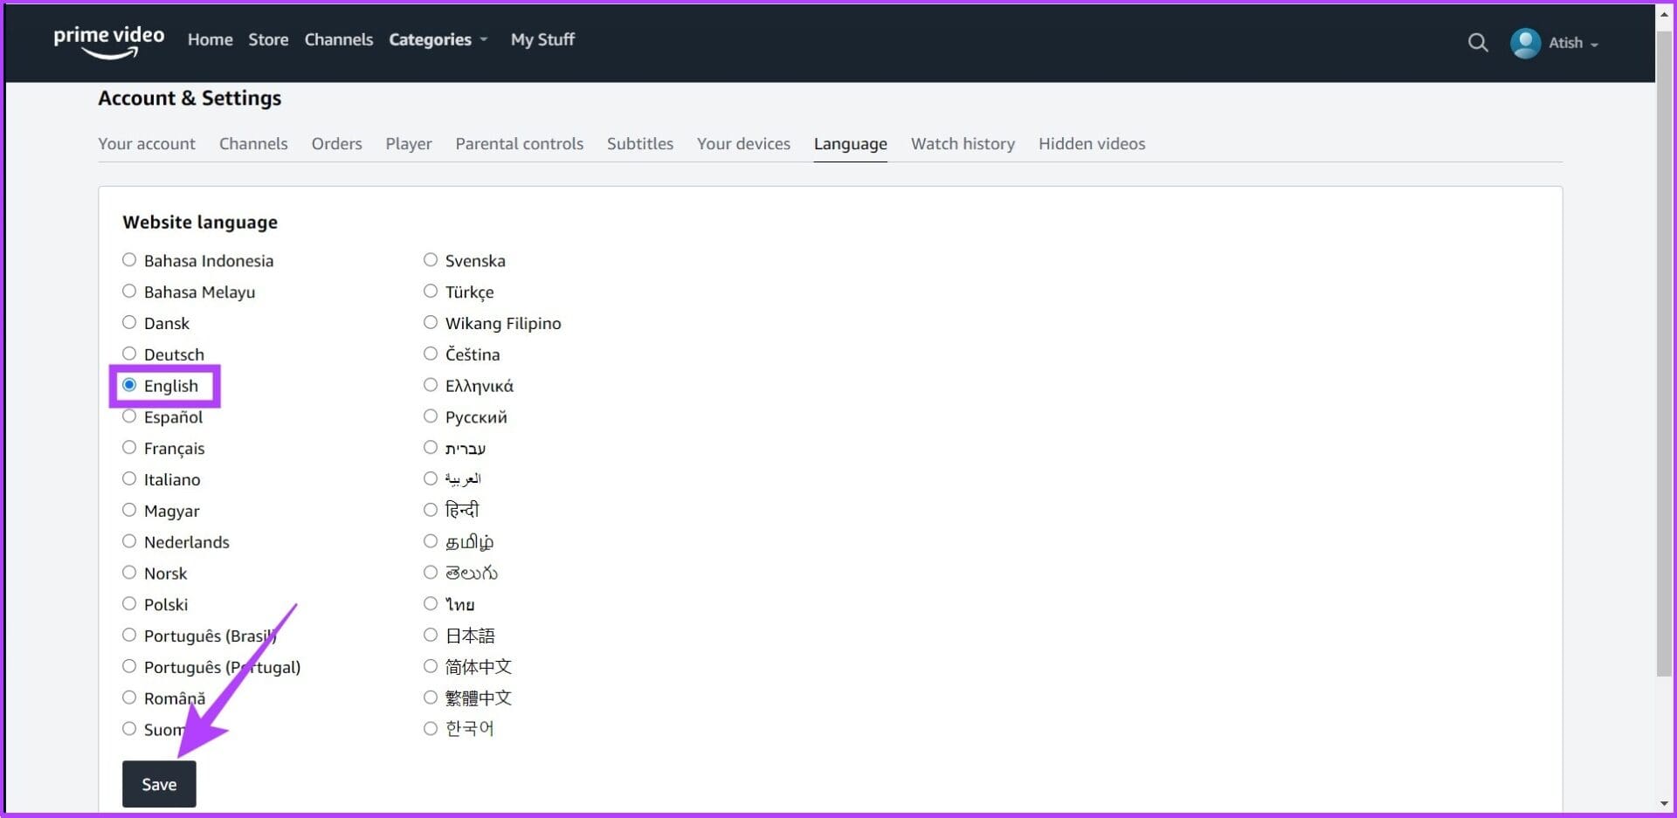
Task: Switch to the Watch history tab
Action: (963, 143)
